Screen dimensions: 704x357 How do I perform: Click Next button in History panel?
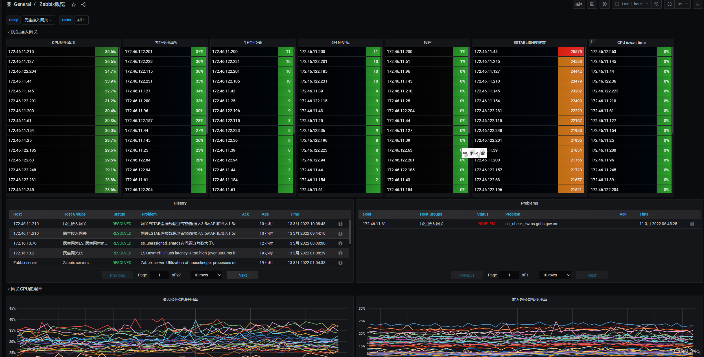pyautogui.click(x=242, y=275)
